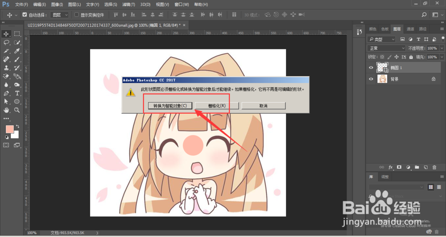This screenshot has height=237, width=446.
Task: Click the 栅格化(R) button
Action: (x=217, y=106)
